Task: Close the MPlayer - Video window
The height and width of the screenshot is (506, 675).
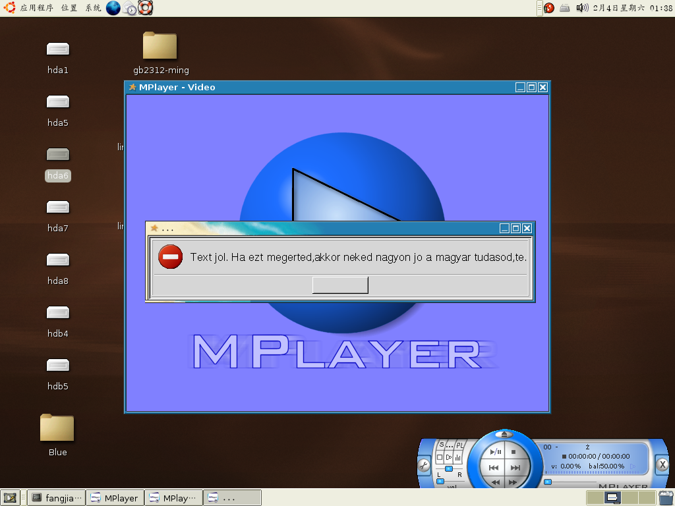Action: point(543,88)
